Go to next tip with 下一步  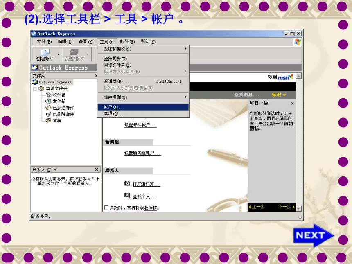[x=286, y=207]
